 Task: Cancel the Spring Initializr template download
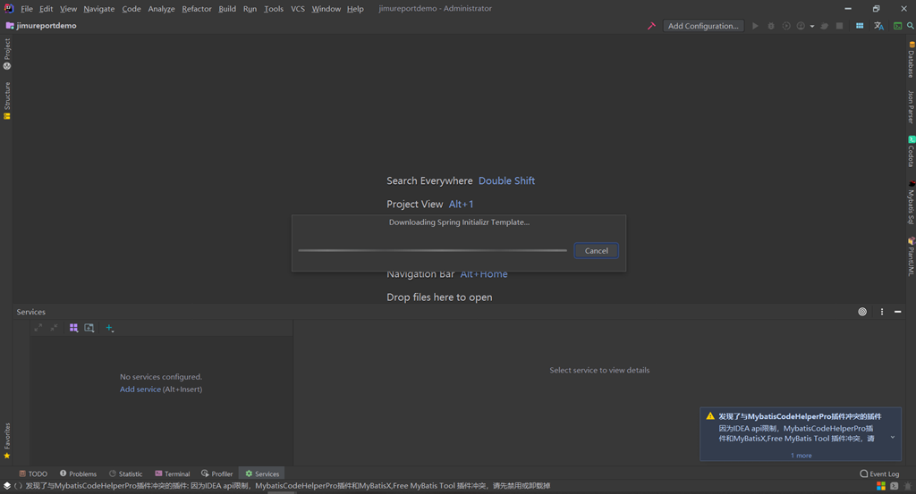(596, 251)
